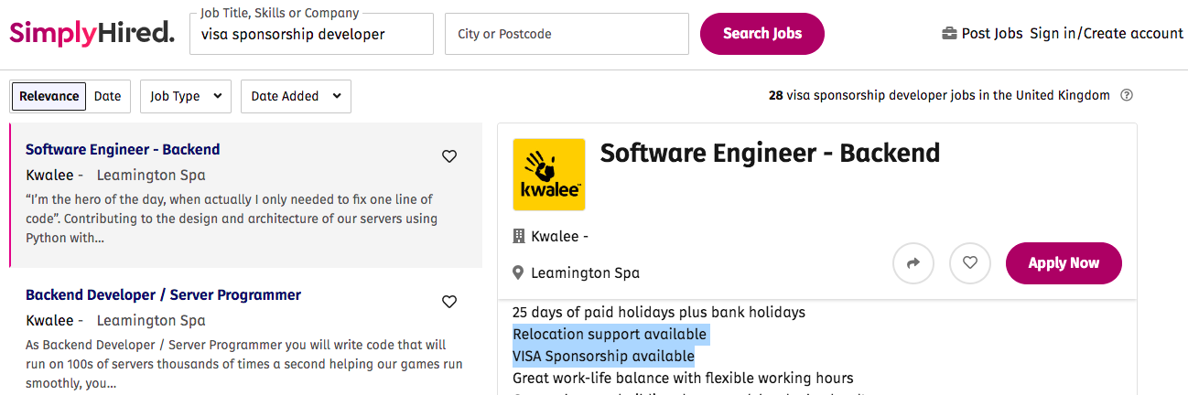Open the Job Type dropdown
This screenshot has height=395, width=1188.
[x=186, y=96]
